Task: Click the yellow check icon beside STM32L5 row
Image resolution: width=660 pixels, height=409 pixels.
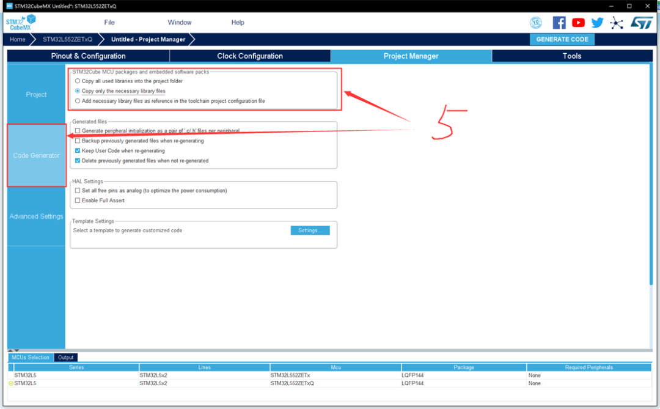Action: [x=11, y=383]
